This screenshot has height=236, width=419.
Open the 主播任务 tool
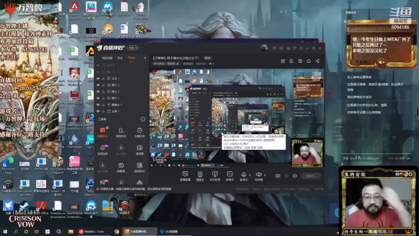pos(139,132)
